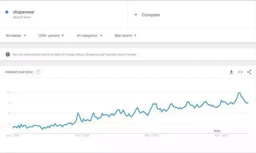Expand the Worldwide region dropdown

pyautogui.click(x=16, y=36)
